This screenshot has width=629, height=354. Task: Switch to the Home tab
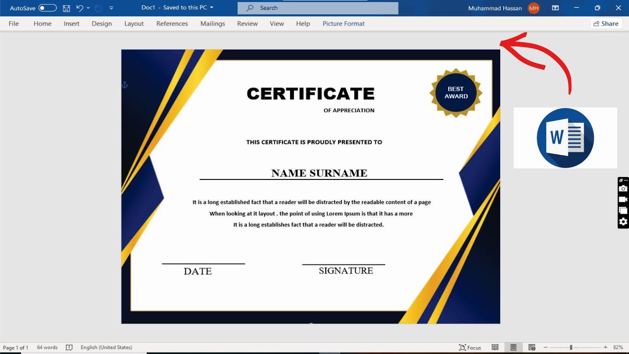42,24
